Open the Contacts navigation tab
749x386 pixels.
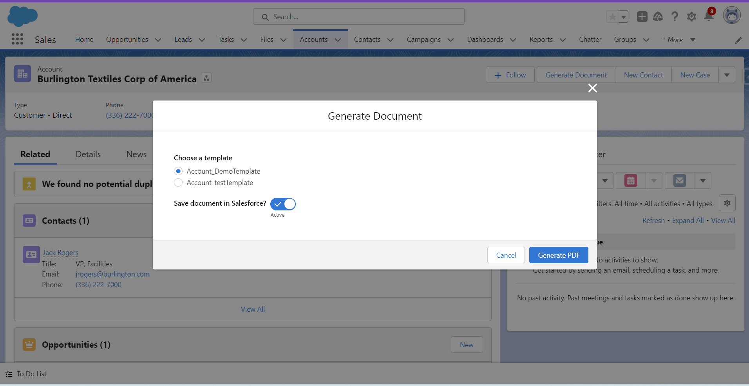click(x=366, y=39)
